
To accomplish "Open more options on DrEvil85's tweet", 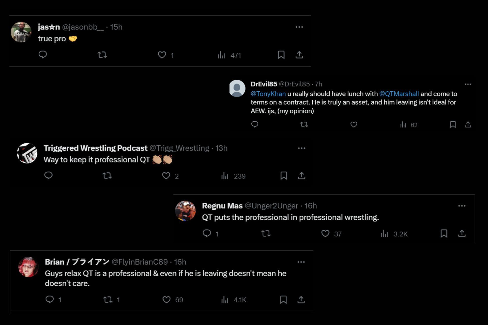I will [468, 84].
